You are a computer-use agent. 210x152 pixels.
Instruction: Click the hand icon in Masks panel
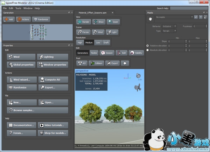149,19
